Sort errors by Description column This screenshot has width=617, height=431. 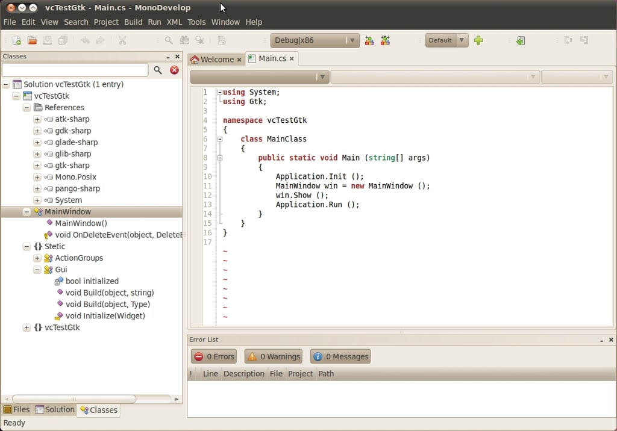(244, 374)
